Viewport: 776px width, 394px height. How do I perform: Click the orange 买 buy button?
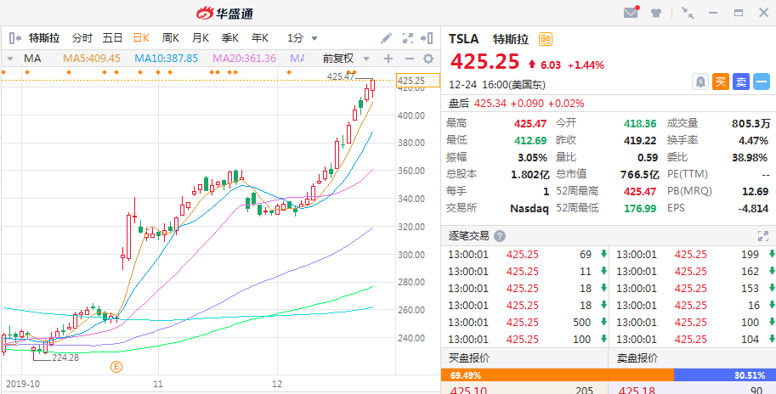(721, 82)
